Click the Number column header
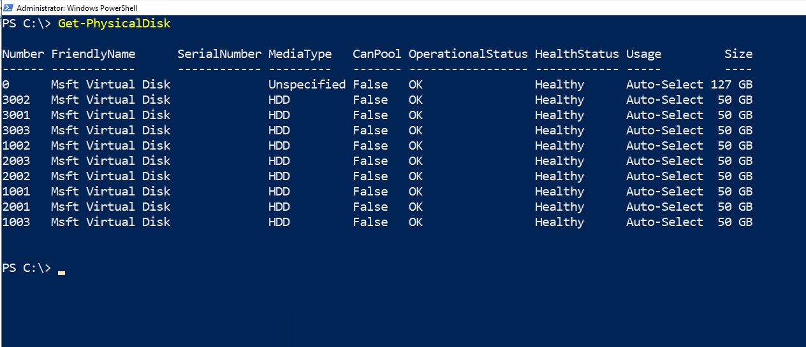The image size is (806, 347). pos(23,54)
